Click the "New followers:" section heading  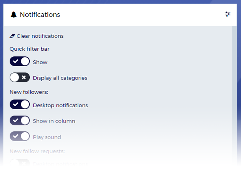[x=29, y=92]
